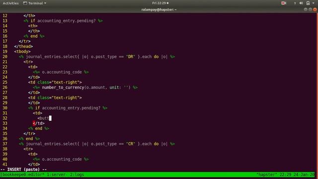Image resolution: width=318 pixels, height=179 pixels.
Task: Click class="text-right" on line 25
Action: tap(59, 82)
